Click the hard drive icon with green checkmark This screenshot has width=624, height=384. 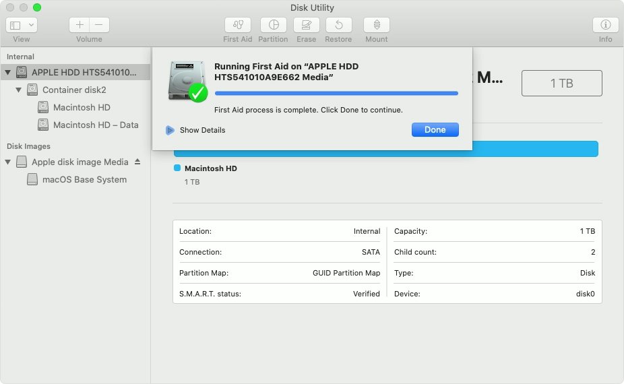point(187,81)
